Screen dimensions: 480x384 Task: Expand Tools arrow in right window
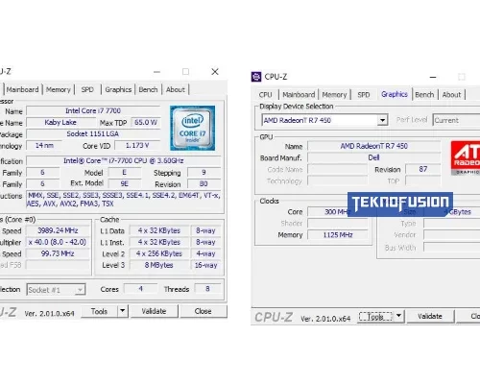tap(398, 316)
